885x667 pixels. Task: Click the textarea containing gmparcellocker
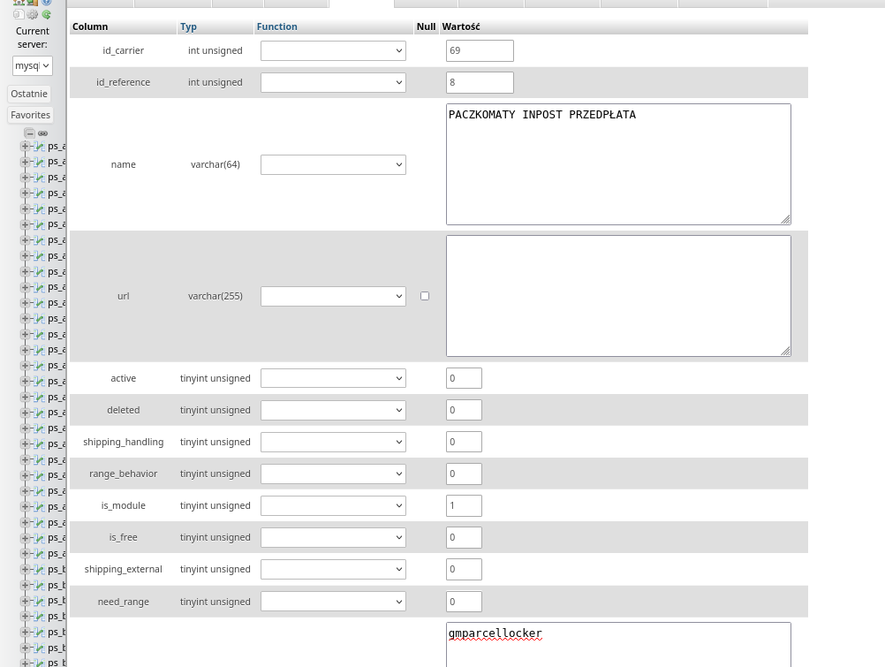pos(618,644)
